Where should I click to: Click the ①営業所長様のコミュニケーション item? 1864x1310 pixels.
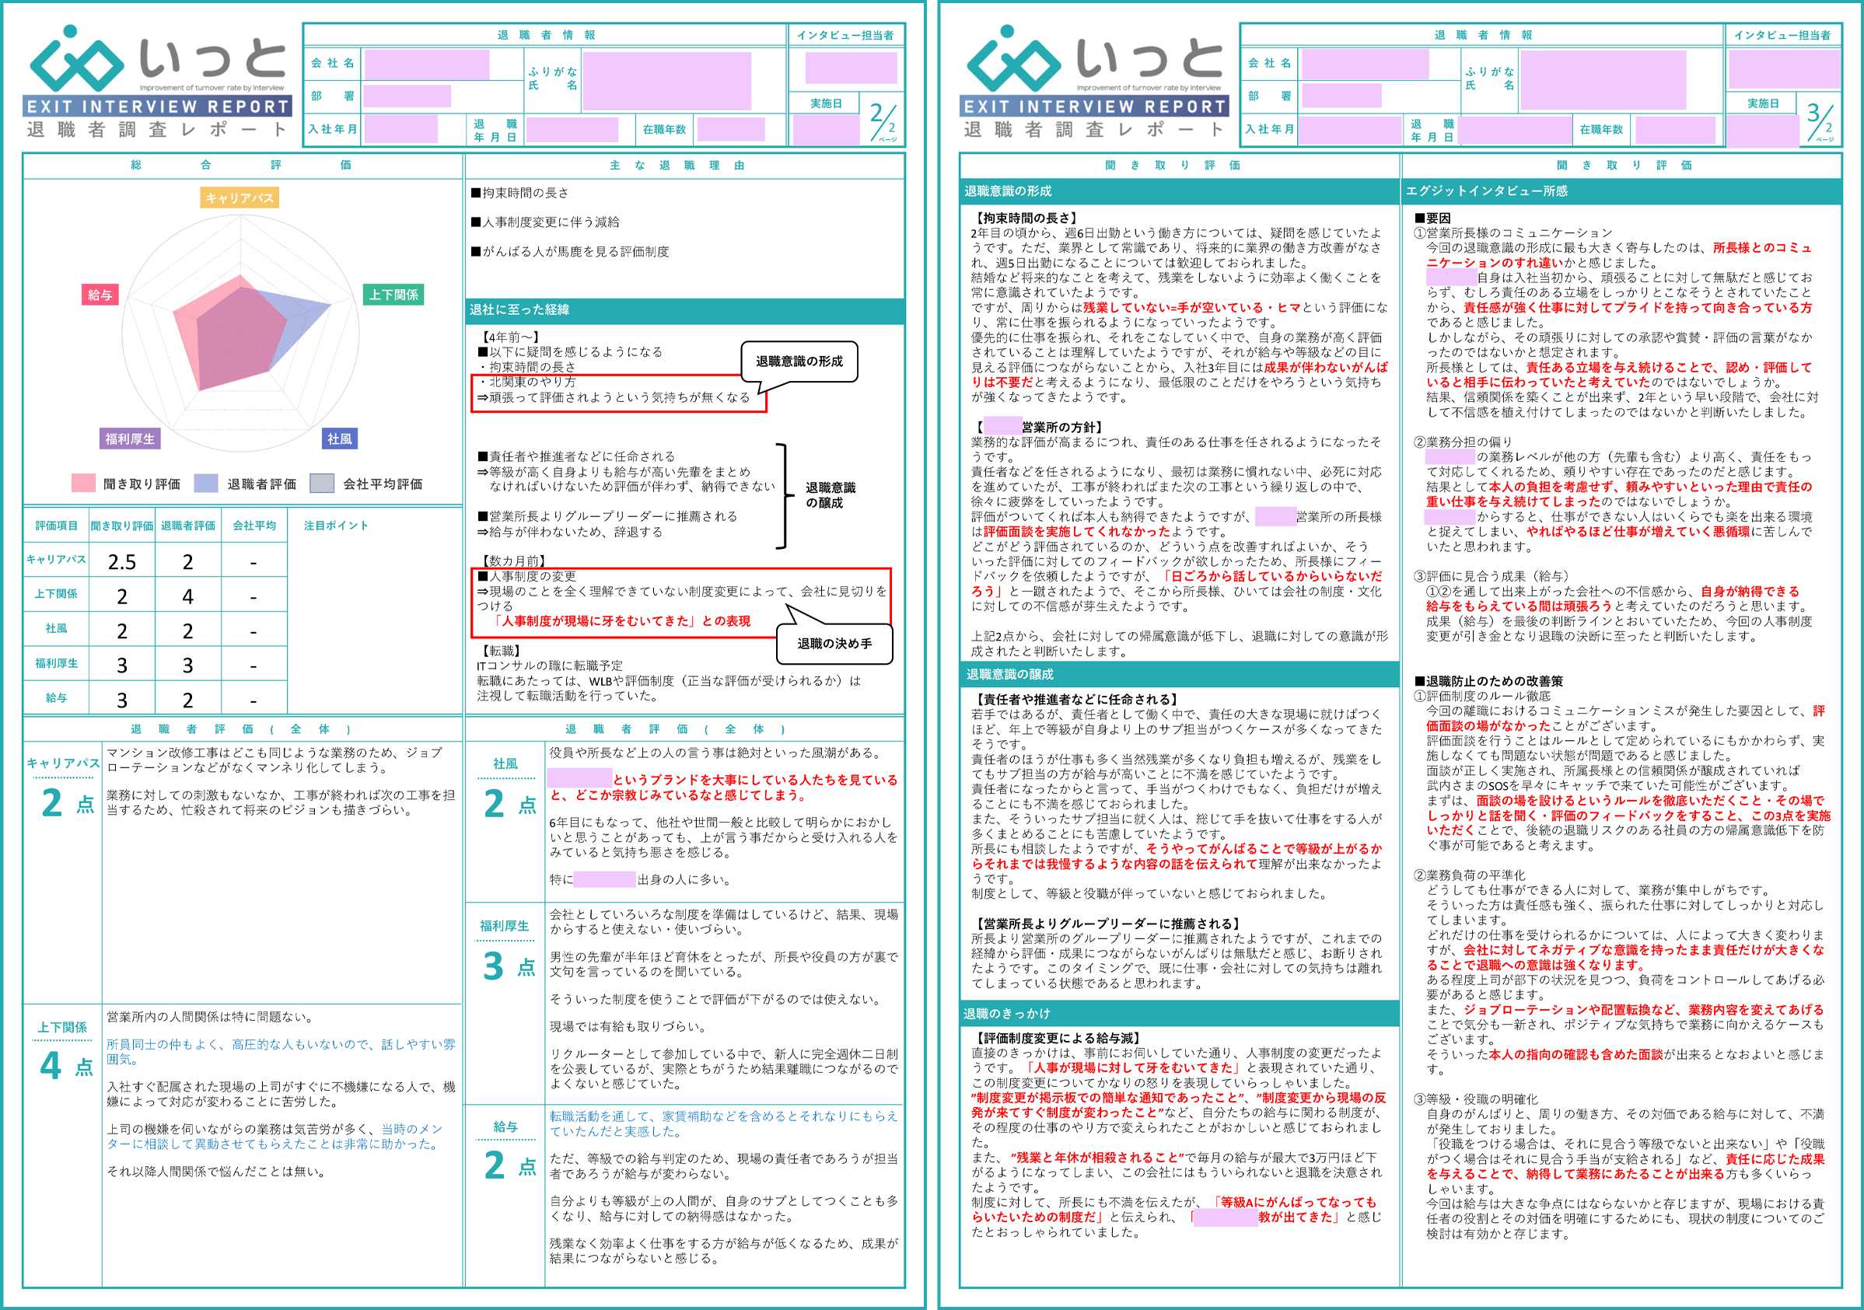coord(1513,233)
